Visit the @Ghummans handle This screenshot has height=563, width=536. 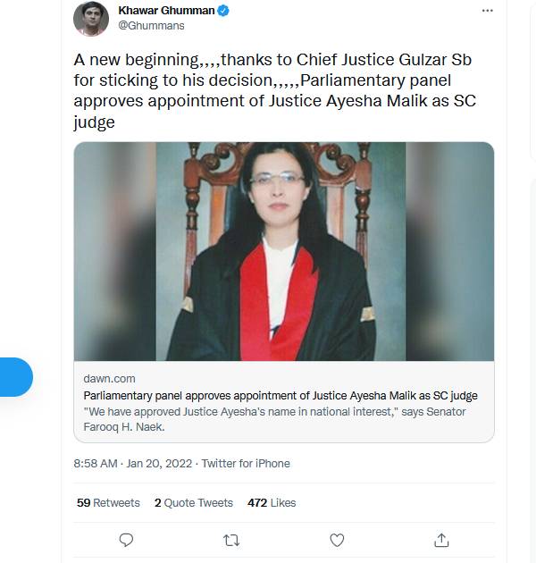click(x=151, y=26)
